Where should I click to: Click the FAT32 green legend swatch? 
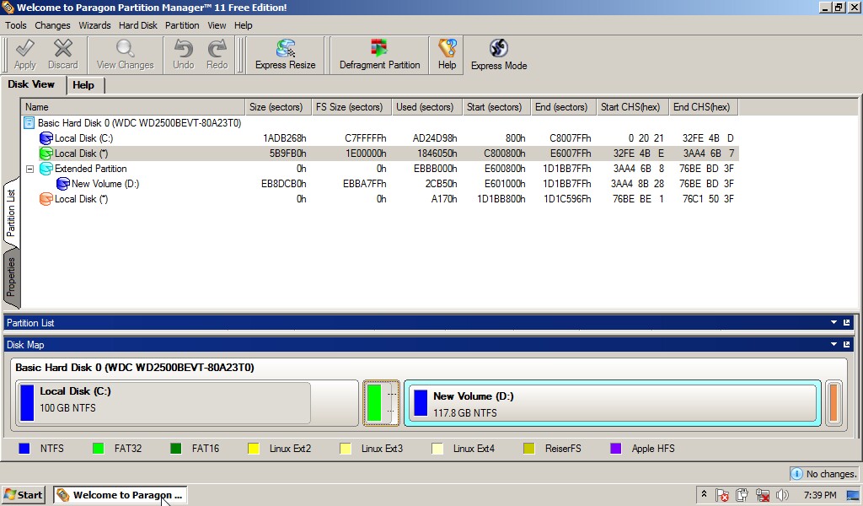point(99,448)
